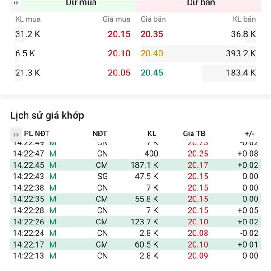Viewport: 271px width, 271px height.
Task: Select the bid price 20.05
Action: point(119,73)
